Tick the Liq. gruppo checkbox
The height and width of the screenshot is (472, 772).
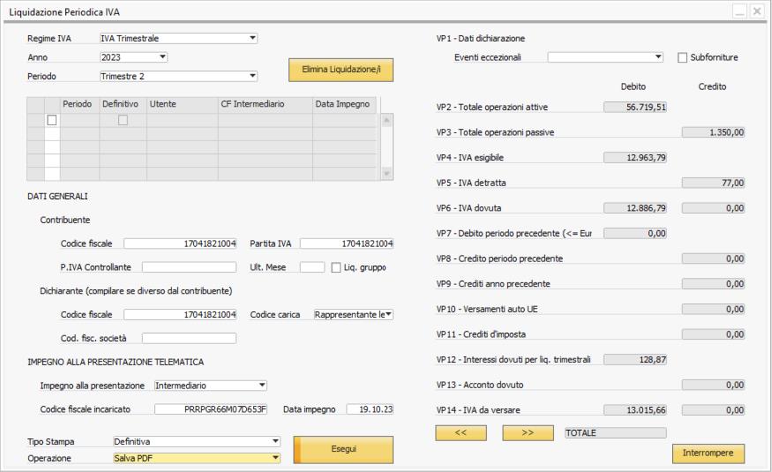pyautogui.click(x=336, y=267)
